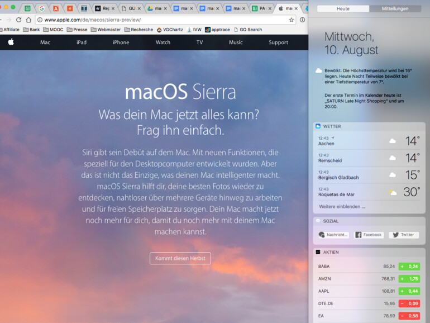
Task: Toggle AAPL change value +0,44
Action: click(409, 291)
